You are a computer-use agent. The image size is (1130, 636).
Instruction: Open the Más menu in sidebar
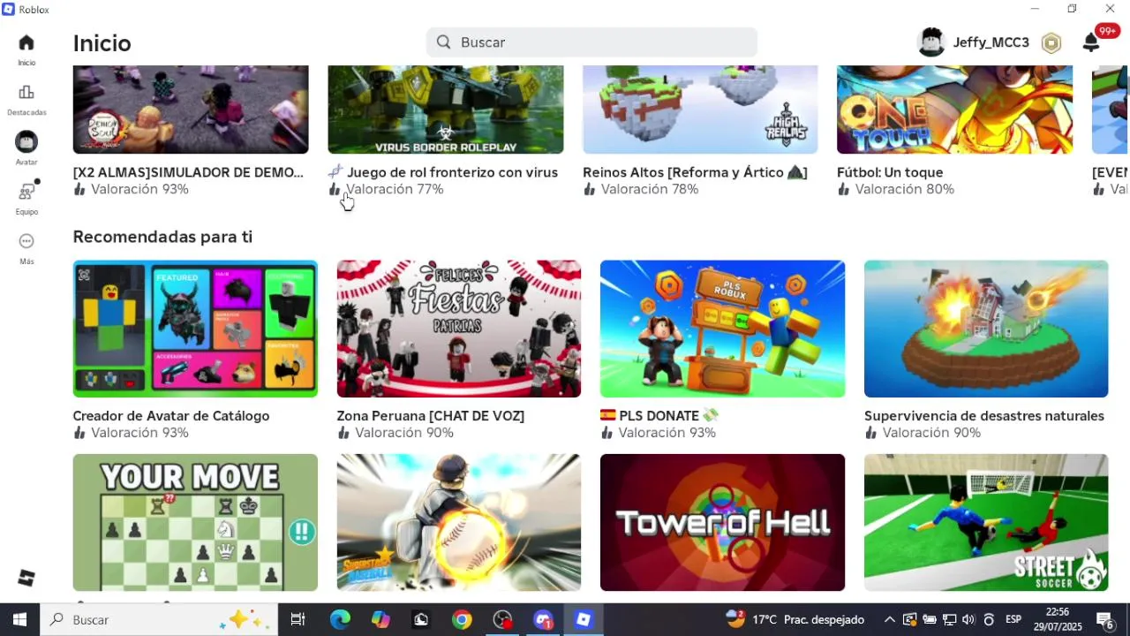coord(26,241)
